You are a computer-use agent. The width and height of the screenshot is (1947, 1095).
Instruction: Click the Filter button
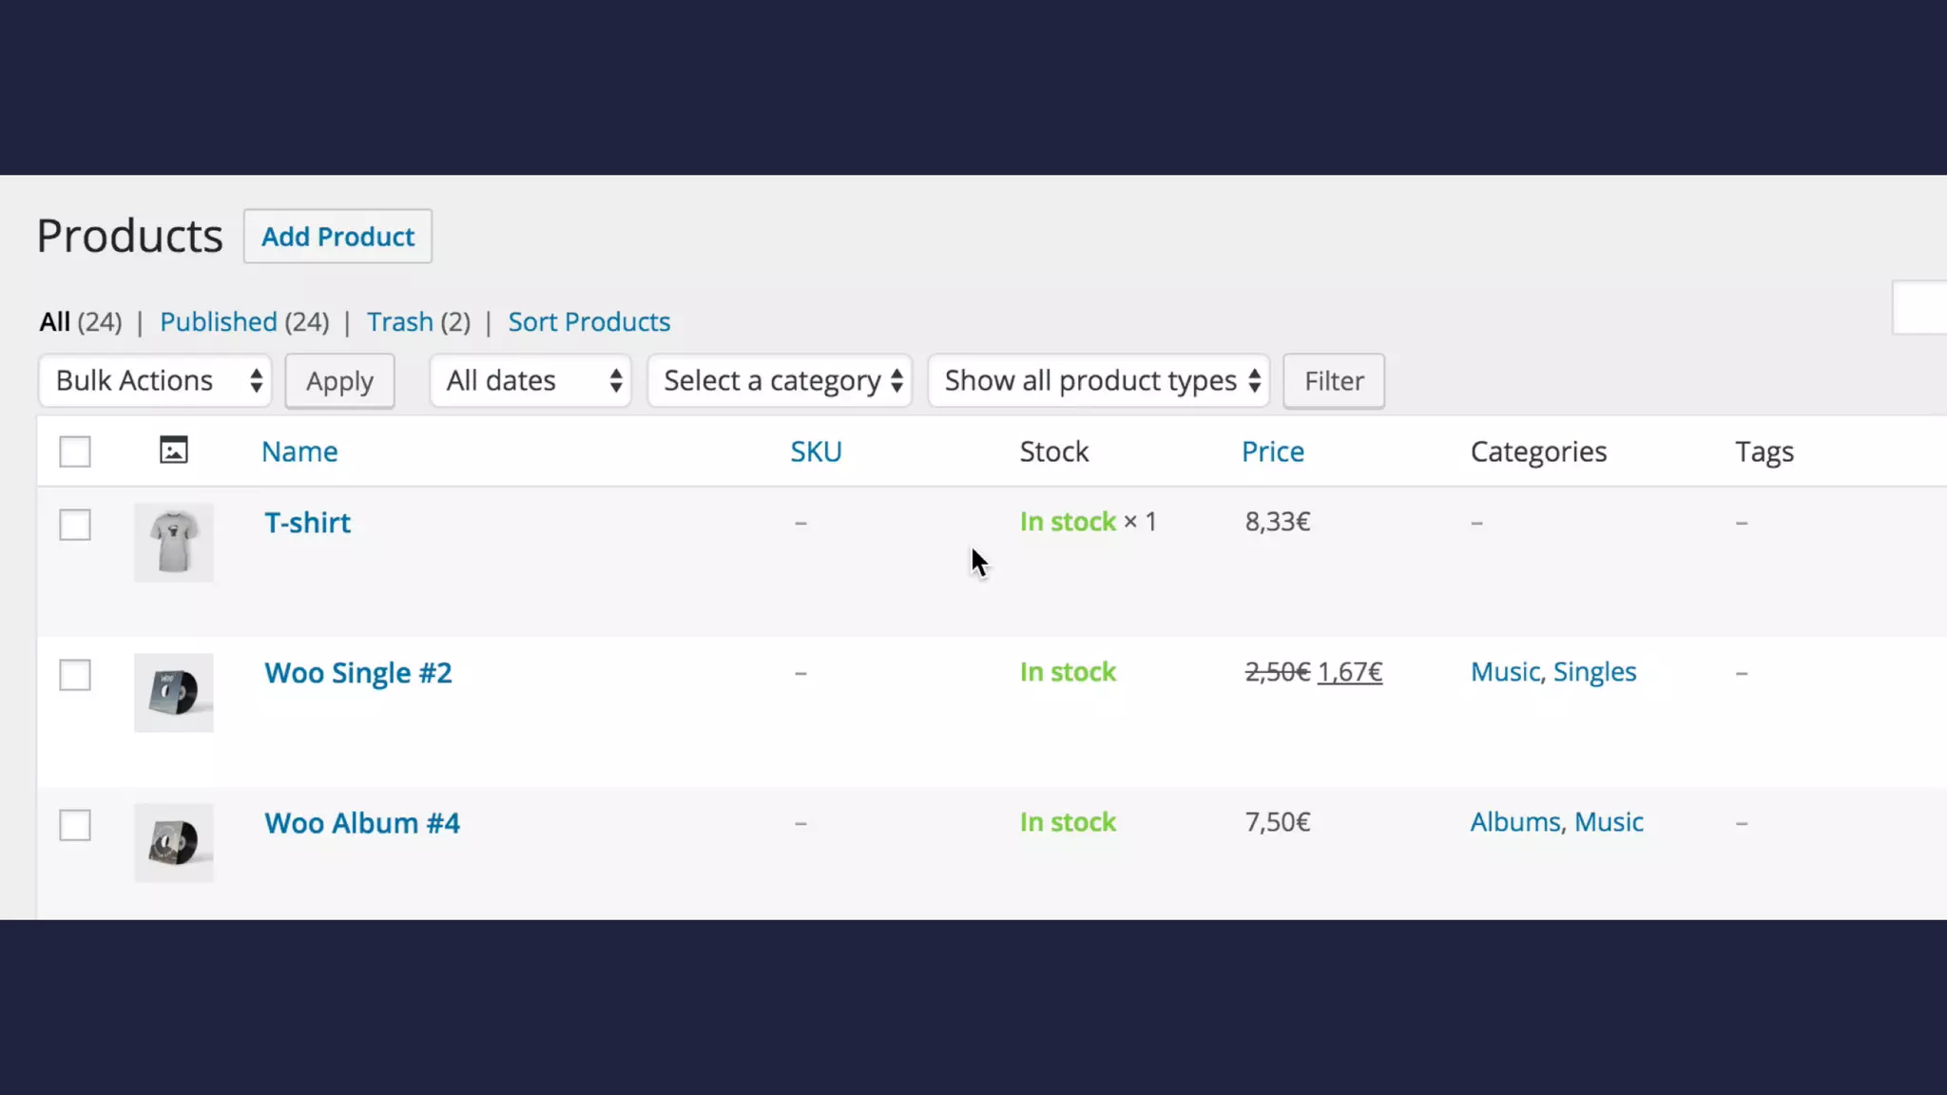(1333, 381)
